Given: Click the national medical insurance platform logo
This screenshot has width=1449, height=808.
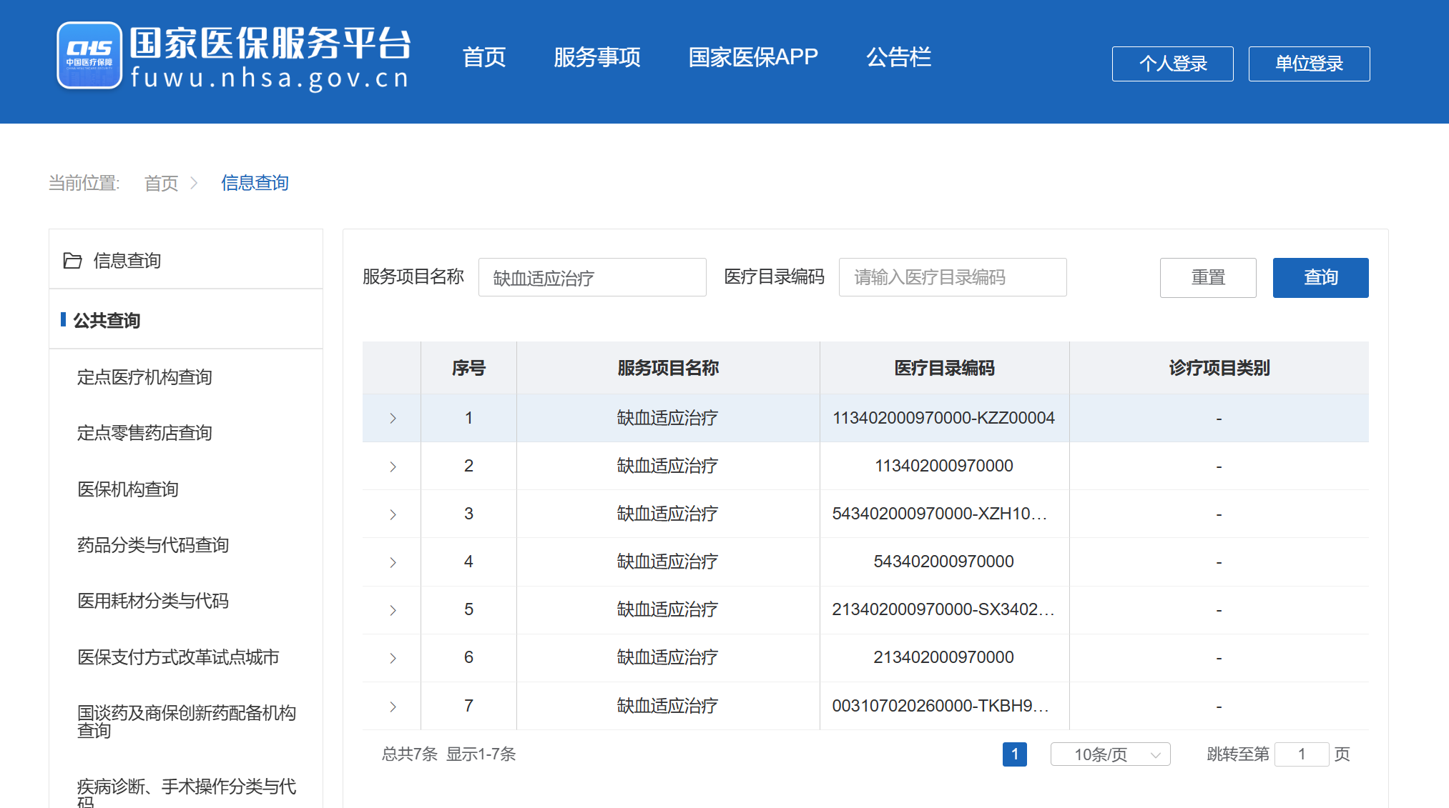Looking at the screenshot, I should click(89, 56).
